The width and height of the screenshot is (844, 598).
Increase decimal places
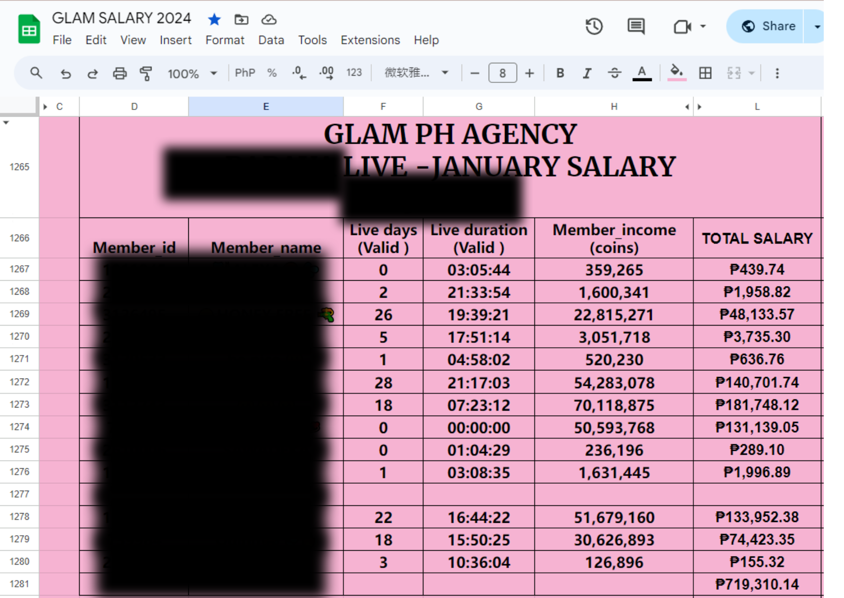click(x=326, y=73)
